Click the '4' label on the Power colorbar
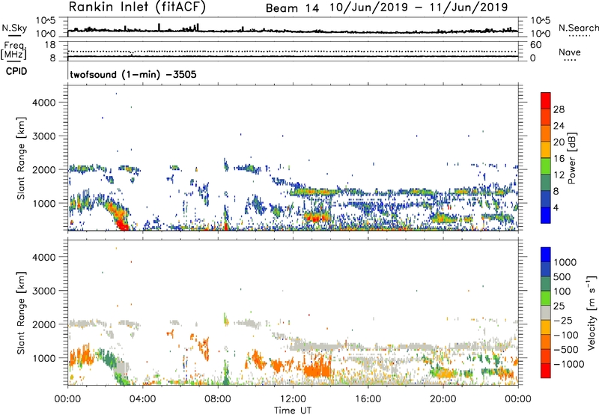 tap(556, 207)
